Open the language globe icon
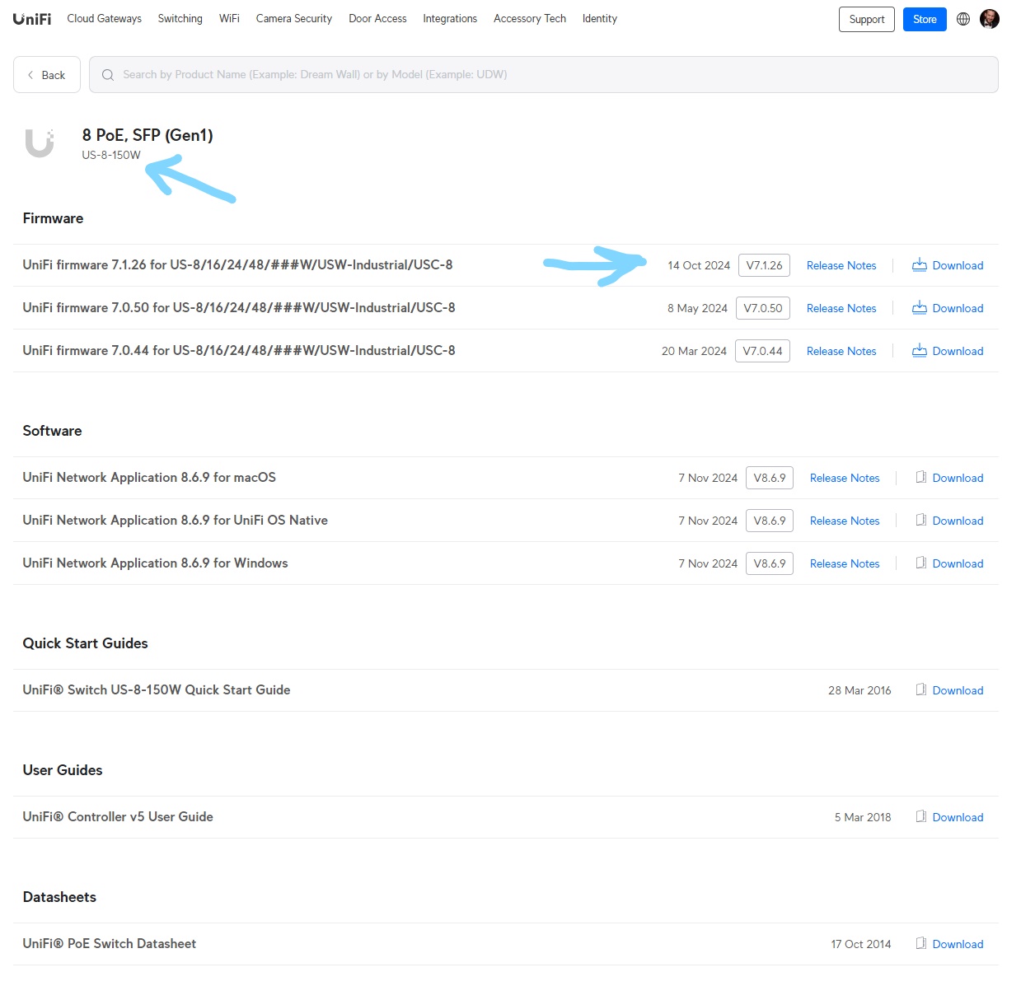Screen dimensions: 1035x986 click(x=962, y=19)
